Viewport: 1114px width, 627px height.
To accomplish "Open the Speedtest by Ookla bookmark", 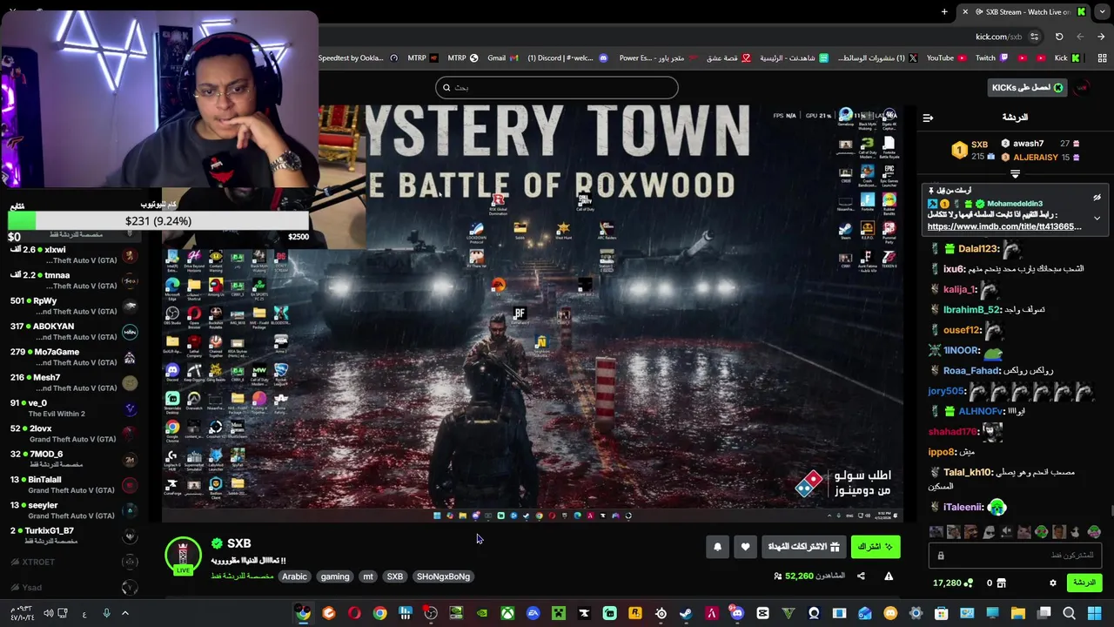I will (x=358, y=58).
